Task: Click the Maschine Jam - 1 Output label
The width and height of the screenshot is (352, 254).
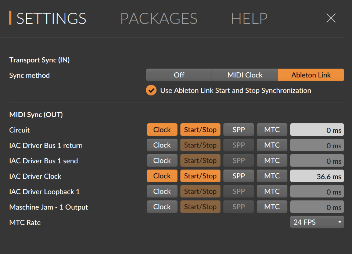Action: (x=49, y=207)
